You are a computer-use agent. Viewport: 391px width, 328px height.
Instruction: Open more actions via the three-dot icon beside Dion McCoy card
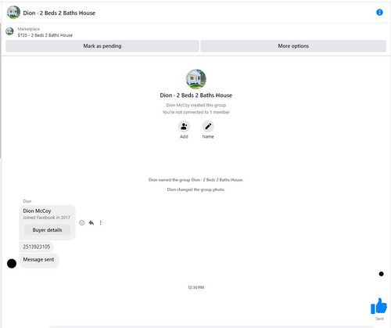coord(101,222)
